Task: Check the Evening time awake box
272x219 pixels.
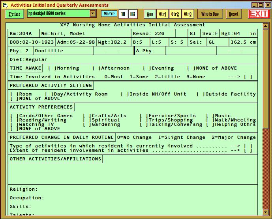Action: click(x=147, y=68)
